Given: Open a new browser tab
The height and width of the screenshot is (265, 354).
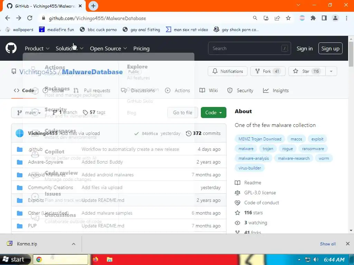Looking at the screenshot, I should click(93, 6).
